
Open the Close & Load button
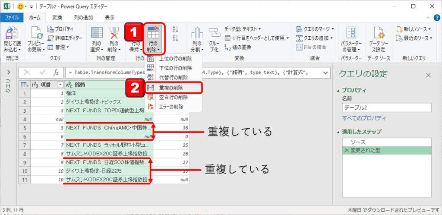click(x=12, y=39)
